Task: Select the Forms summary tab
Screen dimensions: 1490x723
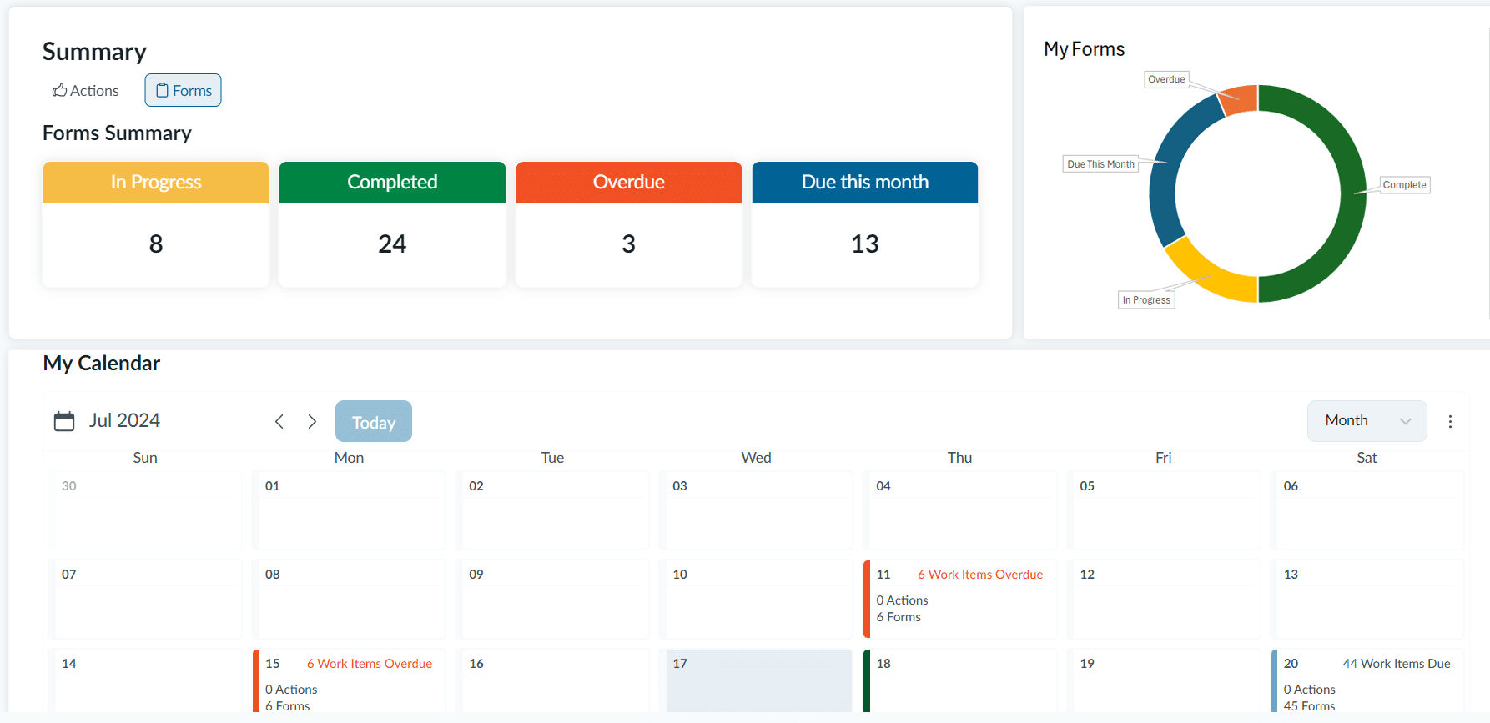Action: [x=184, y=91]
